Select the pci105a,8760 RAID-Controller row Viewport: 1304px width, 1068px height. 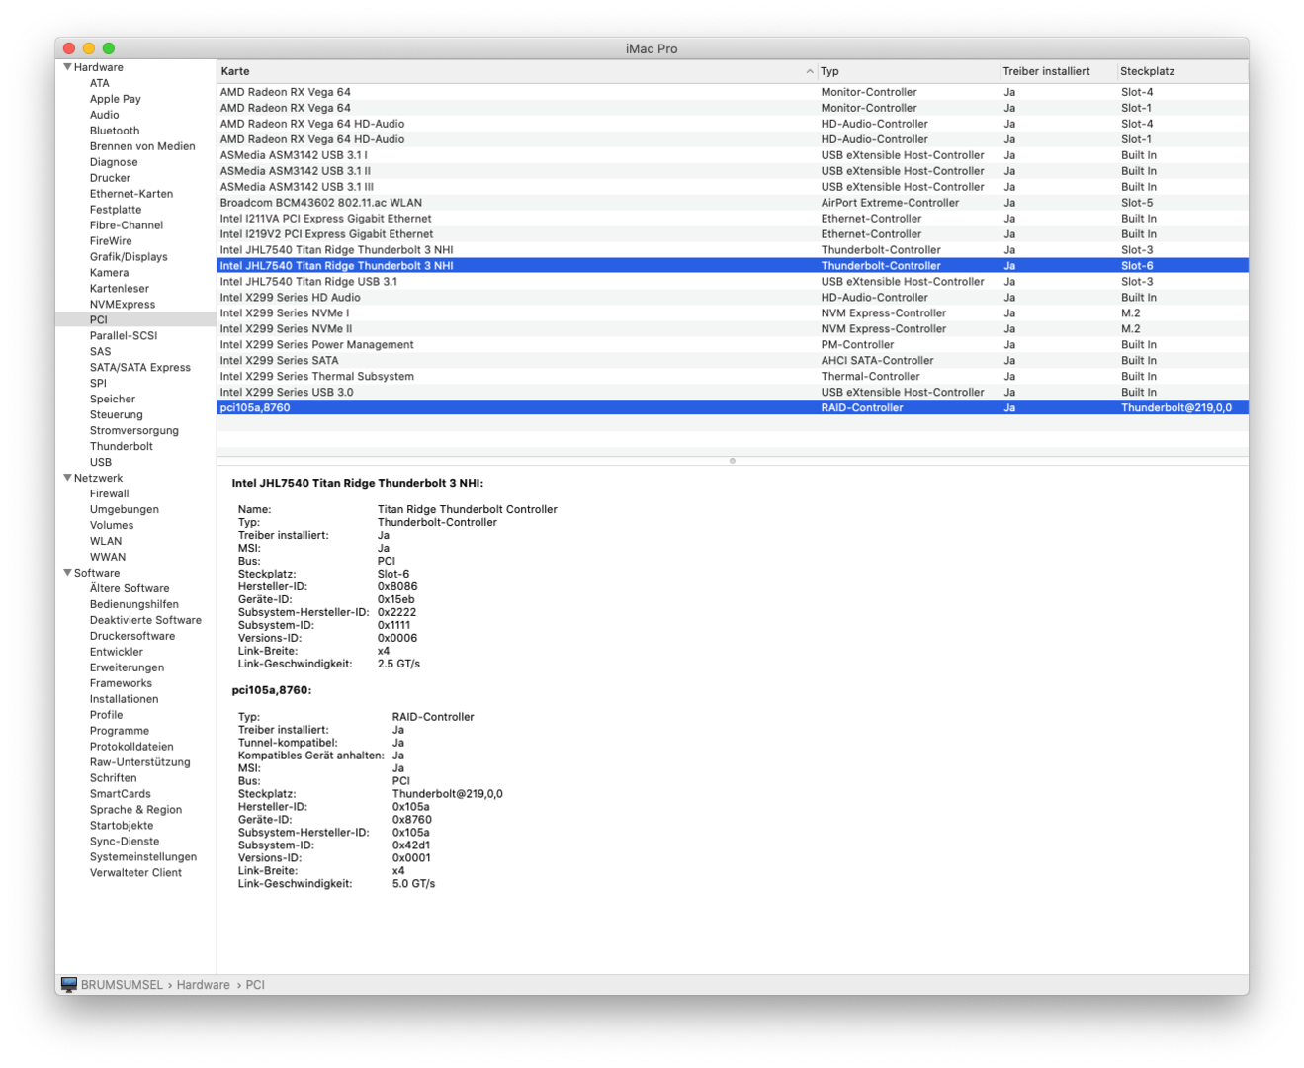tap(733, 408)
